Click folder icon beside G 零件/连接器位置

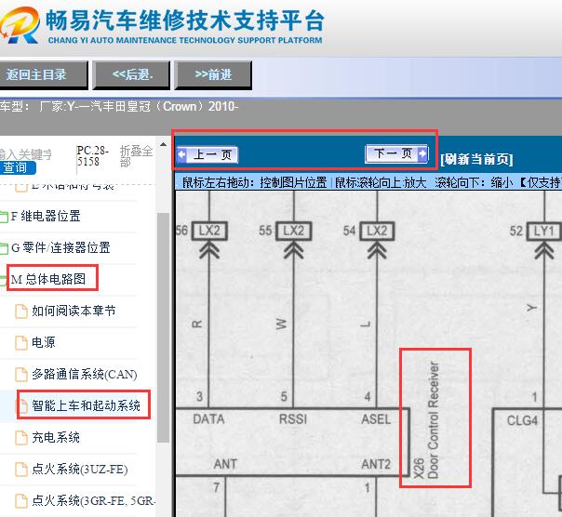(x=4, y=248)
